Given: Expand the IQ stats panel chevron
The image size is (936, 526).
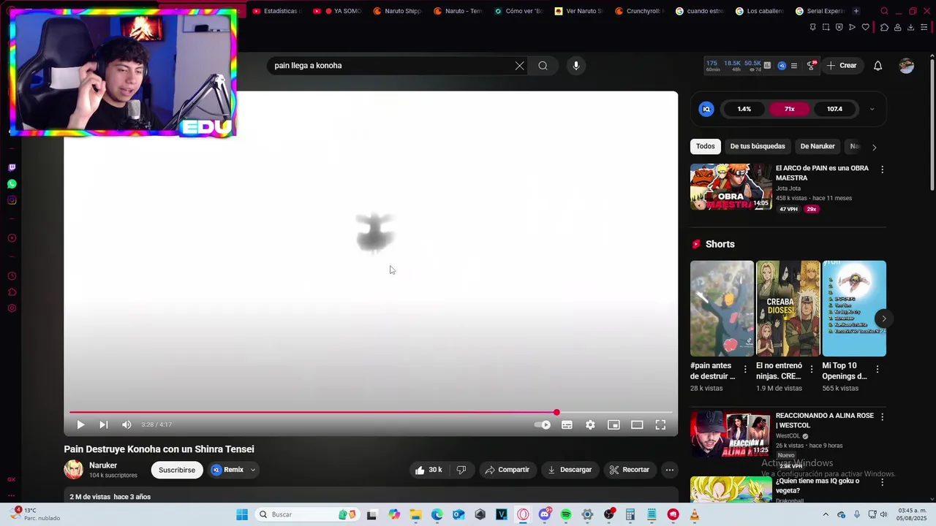Looking at the screenshot, I should 872,109.
